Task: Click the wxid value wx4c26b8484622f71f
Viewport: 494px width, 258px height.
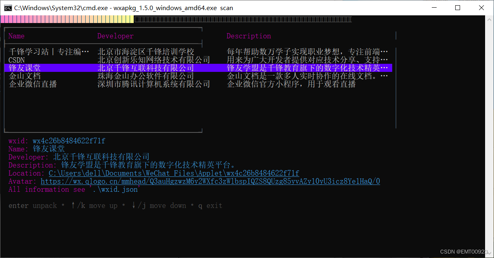Action: click(69, 141)
